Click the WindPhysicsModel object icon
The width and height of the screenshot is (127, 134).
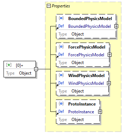[x=61, y=75]
